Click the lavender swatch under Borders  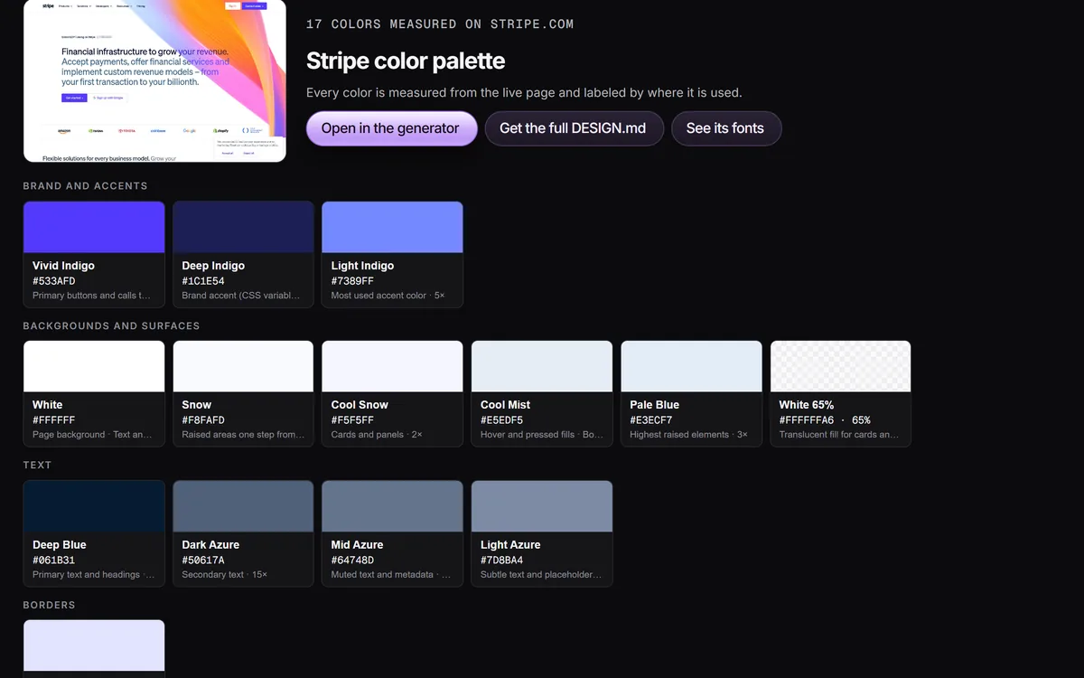click(94, 646)
